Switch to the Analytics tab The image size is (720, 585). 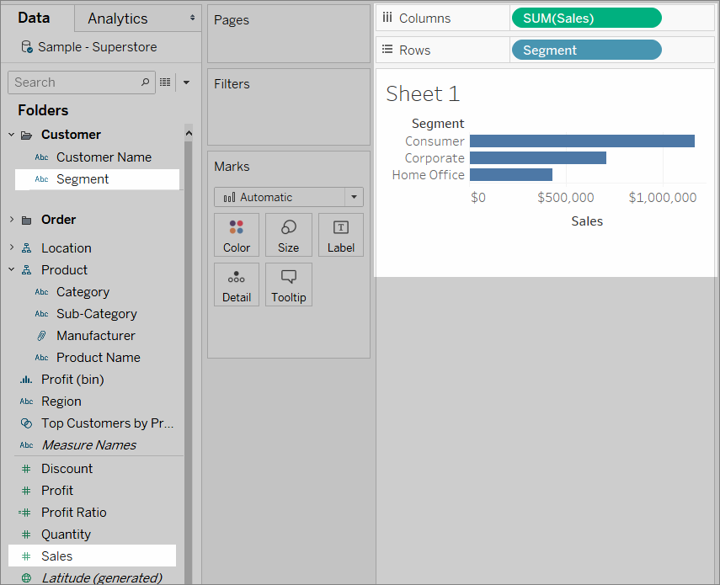tap(118, 19)
